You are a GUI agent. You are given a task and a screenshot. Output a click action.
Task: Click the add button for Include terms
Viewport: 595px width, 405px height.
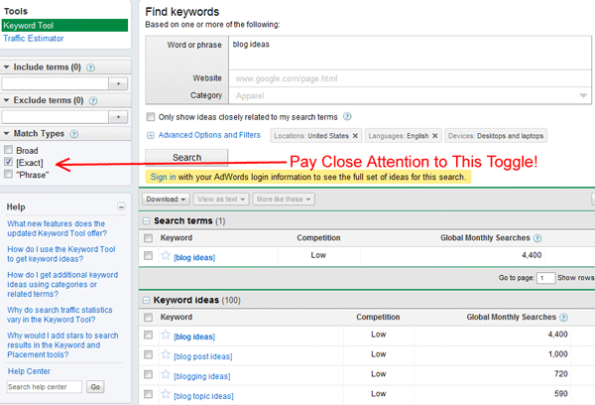[119, 84]
